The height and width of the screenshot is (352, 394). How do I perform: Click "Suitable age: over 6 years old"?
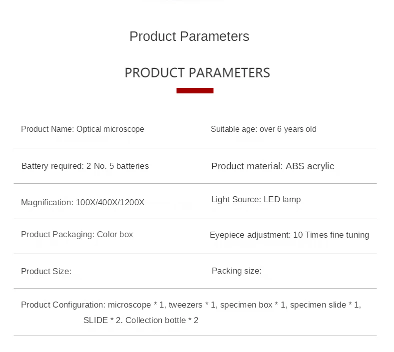point(263,129)
